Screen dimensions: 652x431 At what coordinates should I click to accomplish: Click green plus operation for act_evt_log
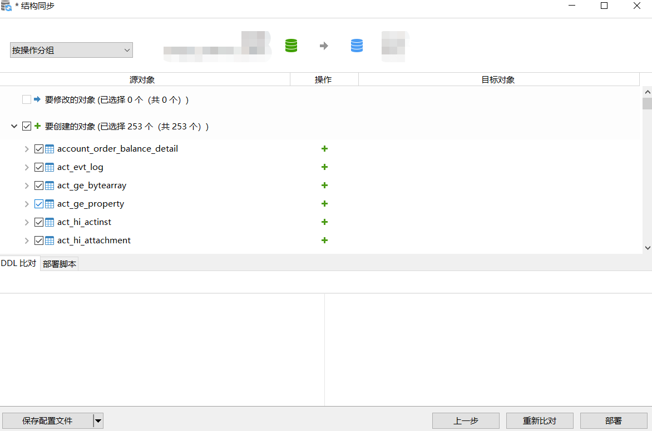(x=324, y=167)
